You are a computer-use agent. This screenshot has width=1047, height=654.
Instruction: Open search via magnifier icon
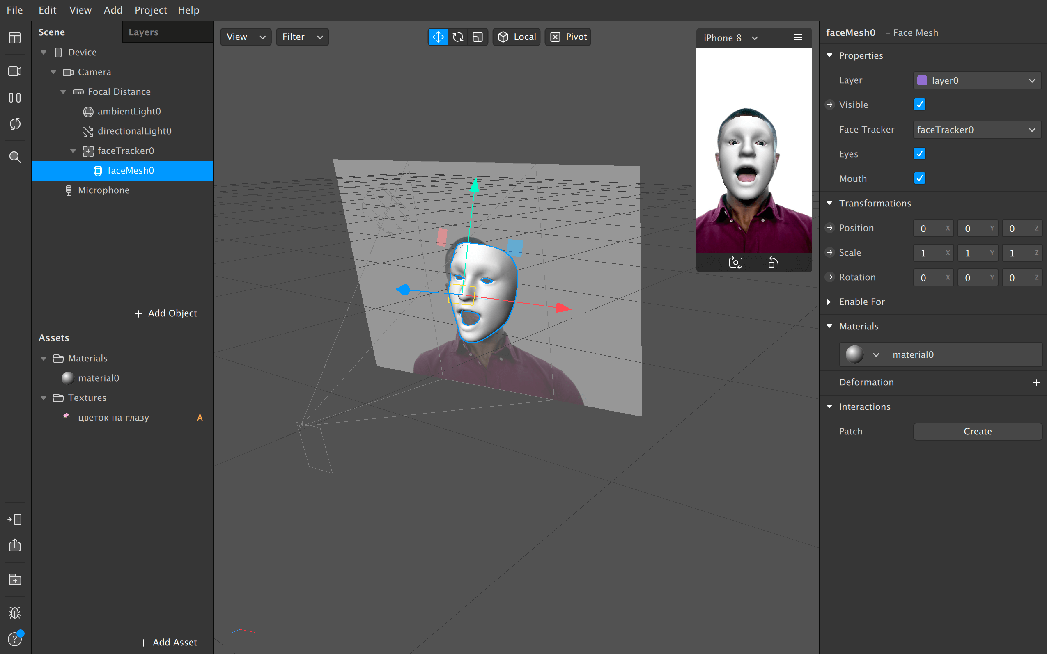[x=15, y=157]
